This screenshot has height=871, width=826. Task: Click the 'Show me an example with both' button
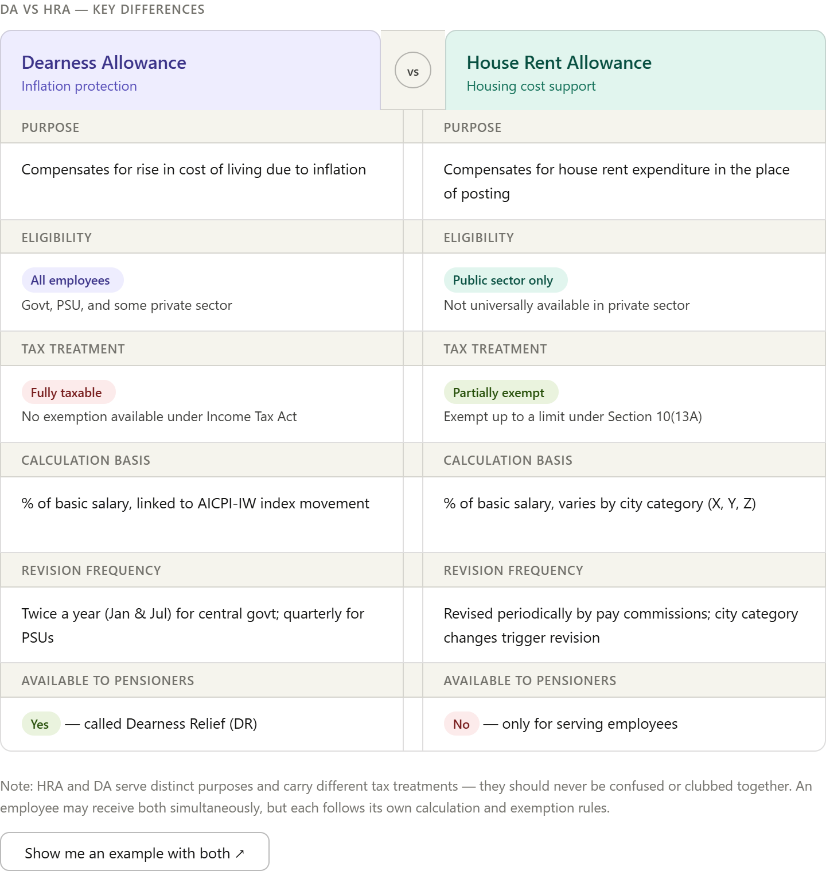pos(134,853)
